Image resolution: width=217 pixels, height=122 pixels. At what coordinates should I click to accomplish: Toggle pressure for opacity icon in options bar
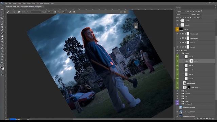point(55,12)
